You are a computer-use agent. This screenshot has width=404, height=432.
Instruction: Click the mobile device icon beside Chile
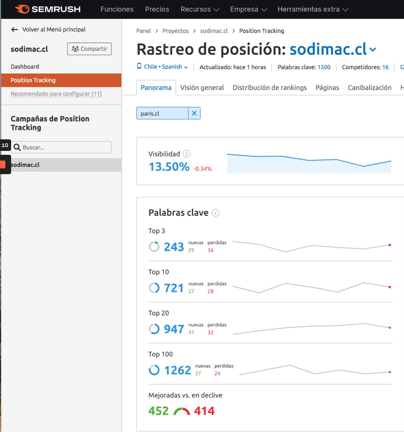tap(139, 66)
